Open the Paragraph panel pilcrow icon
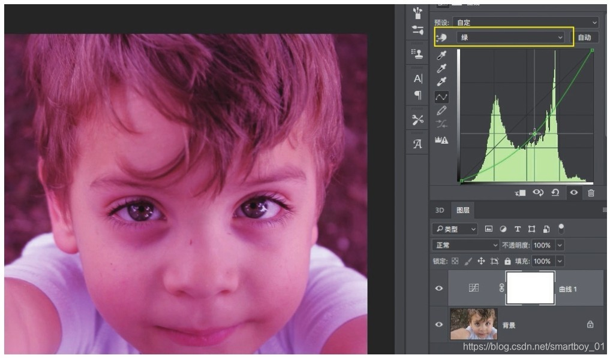Viewport: 610px width, 358px height. click(418, 95)
